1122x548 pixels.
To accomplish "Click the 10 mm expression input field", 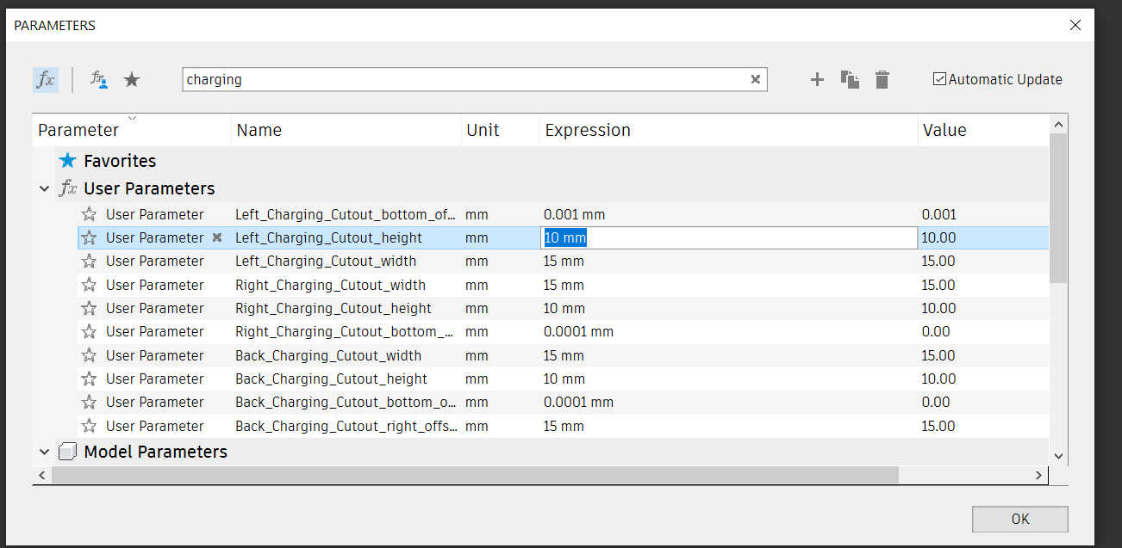I will tap(728, 238).
